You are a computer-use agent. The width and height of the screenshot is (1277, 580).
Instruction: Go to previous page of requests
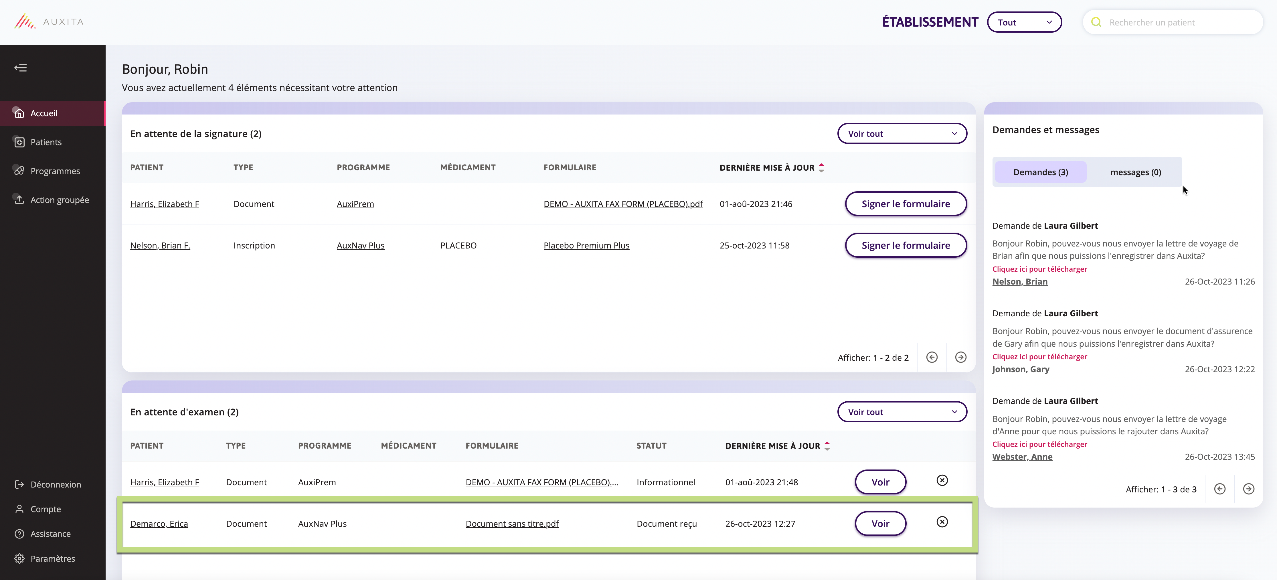click(1220, 489)
